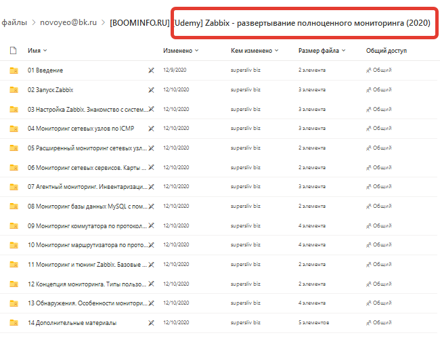Click sync status icon on 12 Концепция мониторинга row

coord(151,284)
